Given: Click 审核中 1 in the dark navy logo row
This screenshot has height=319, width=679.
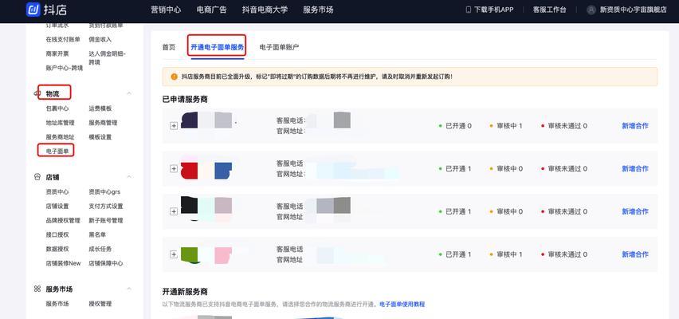Looking at the screenshot, I should click(506, 126).
